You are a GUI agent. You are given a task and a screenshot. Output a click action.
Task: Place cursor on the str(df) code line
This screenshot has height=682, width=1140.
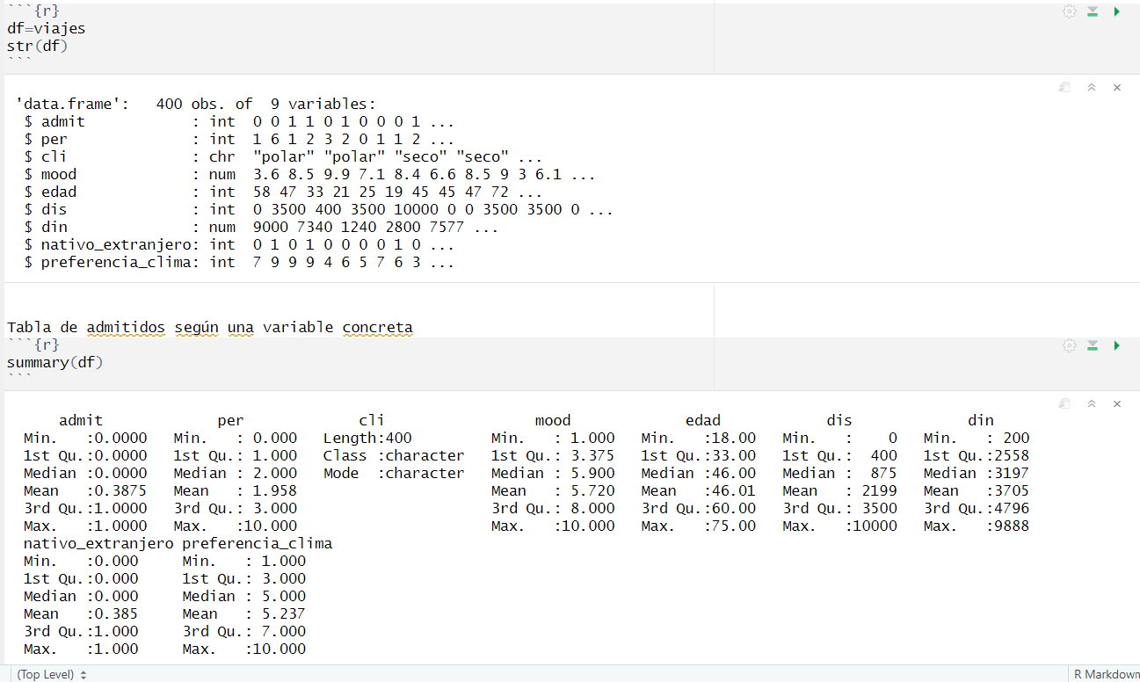point(37,46)
